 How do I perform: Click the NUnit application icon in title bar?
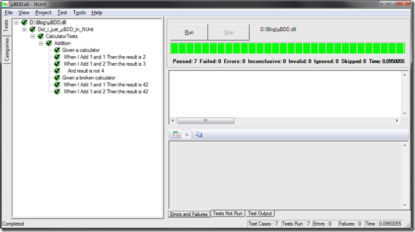tap(5, 5)
